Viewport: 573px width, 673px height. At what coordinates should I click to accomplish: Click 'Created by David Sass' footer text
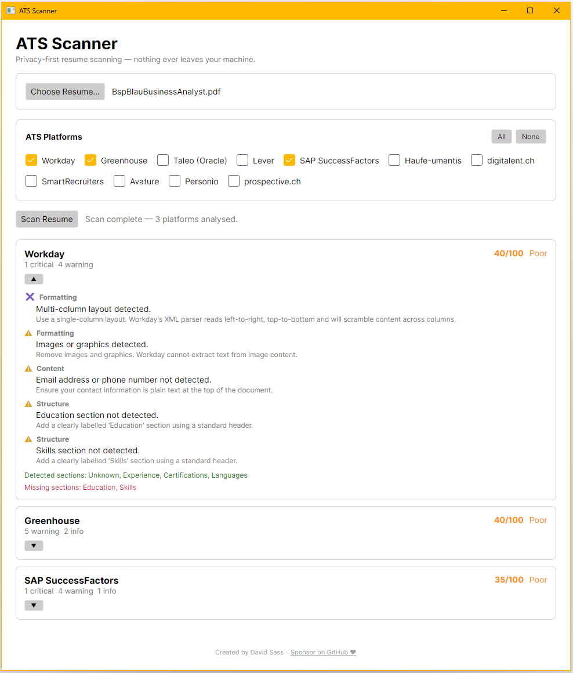tap(249, 652)
